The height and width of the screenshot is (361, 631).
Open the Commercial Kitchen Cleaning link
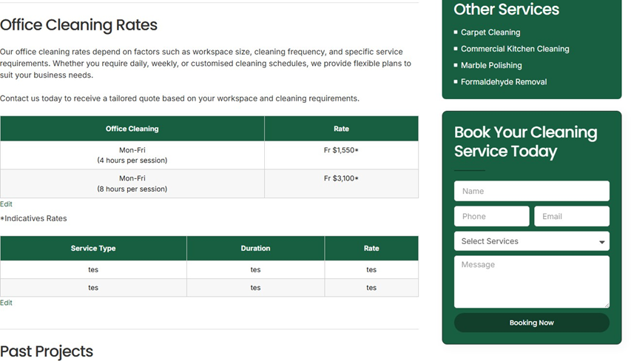514,49
